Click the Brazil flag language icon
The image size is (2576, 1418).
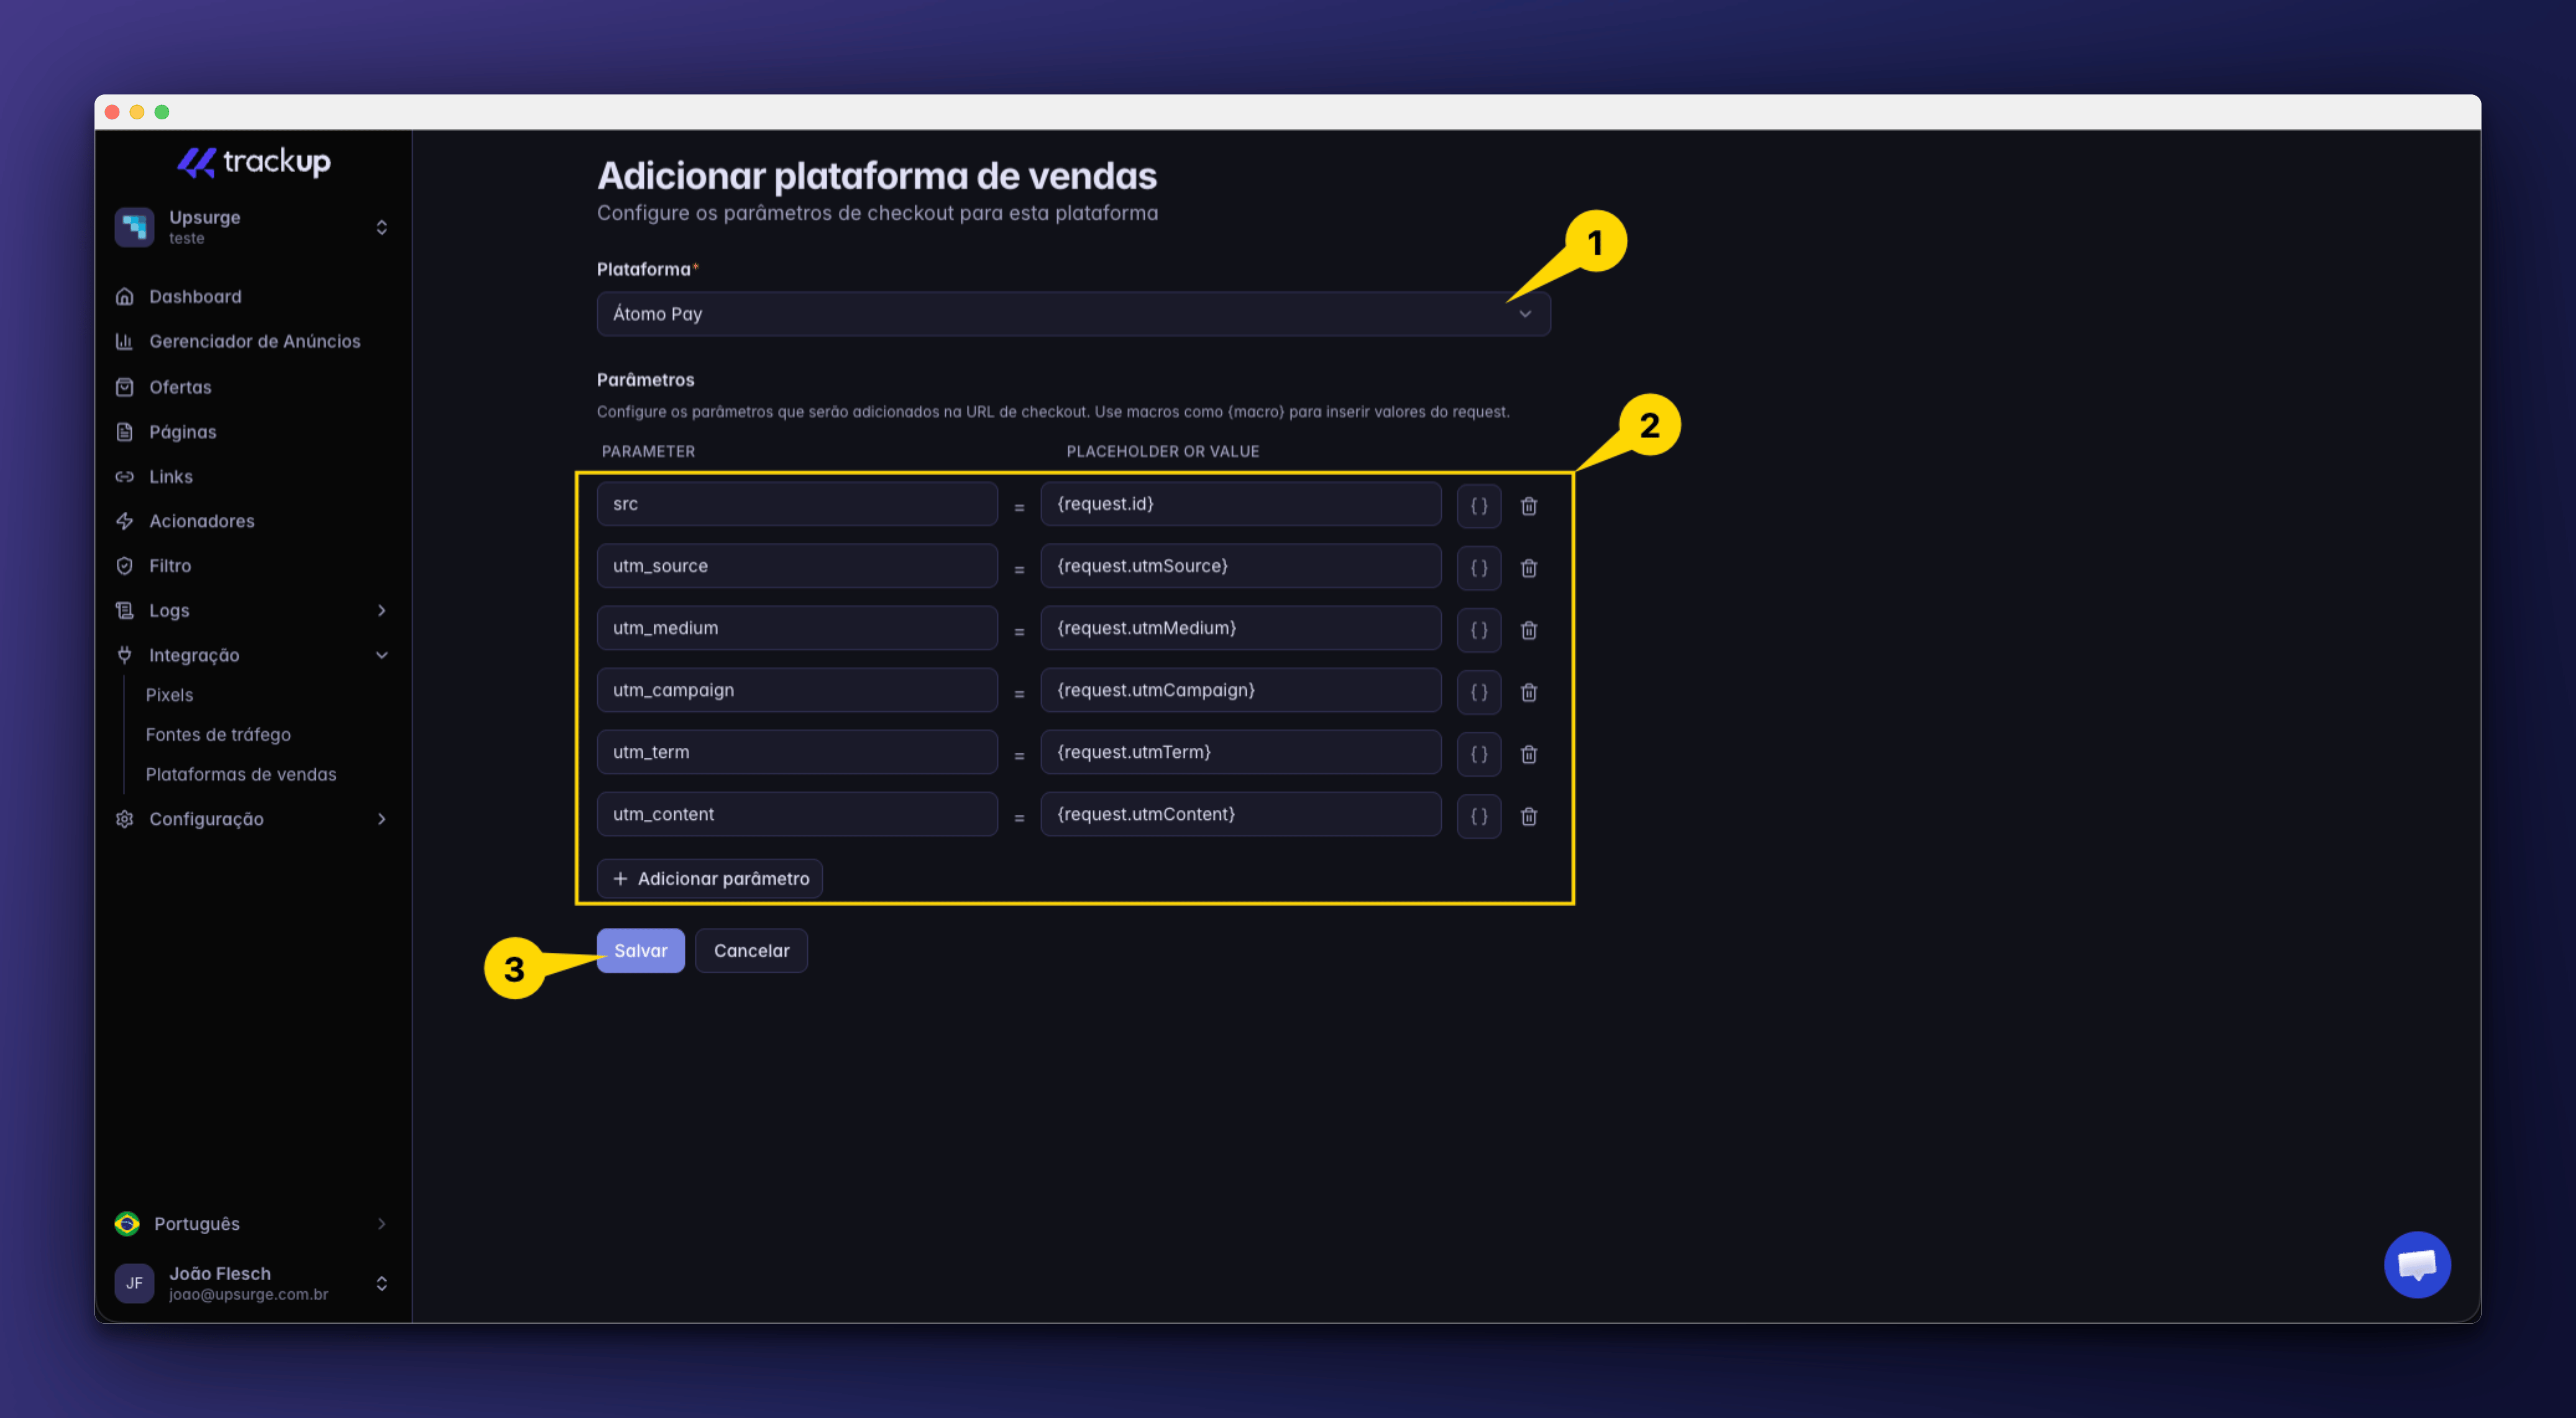coord(127,1224)
